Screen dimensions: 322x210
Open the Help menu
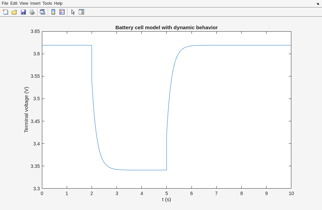(58, 3)
